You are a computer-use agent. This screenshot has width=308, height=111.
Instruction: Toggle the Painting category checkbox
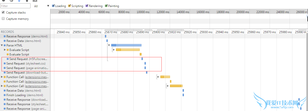point(106,6)
